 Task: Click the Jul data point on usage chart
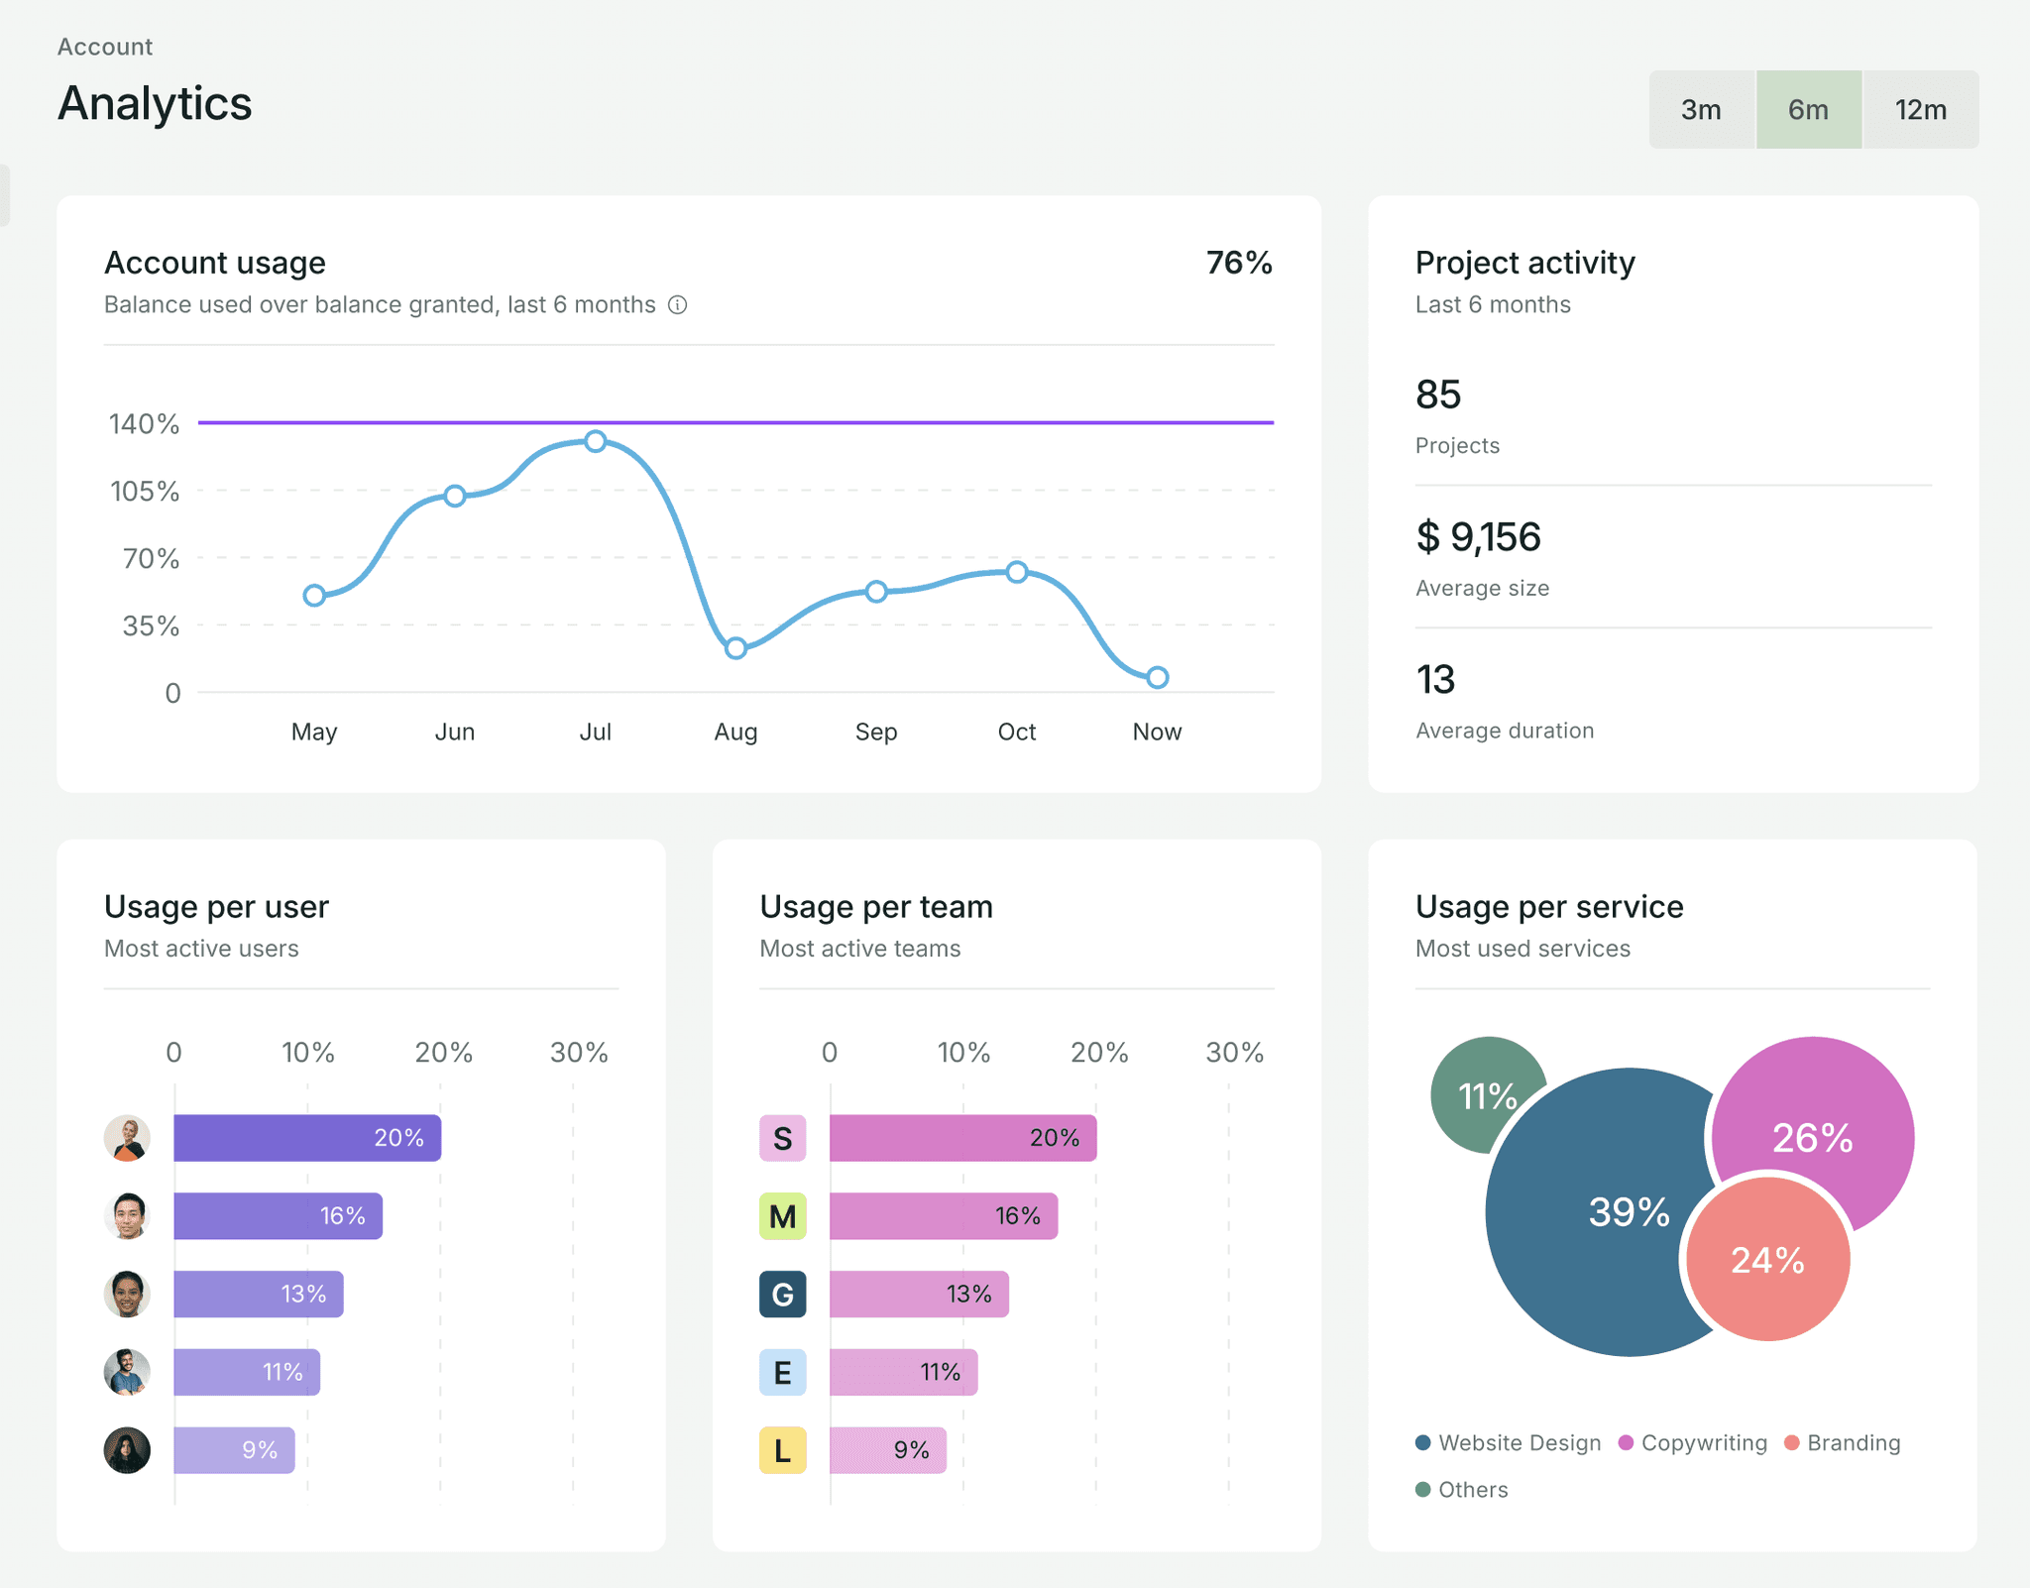pyautogui.click(x=595, y=441)
